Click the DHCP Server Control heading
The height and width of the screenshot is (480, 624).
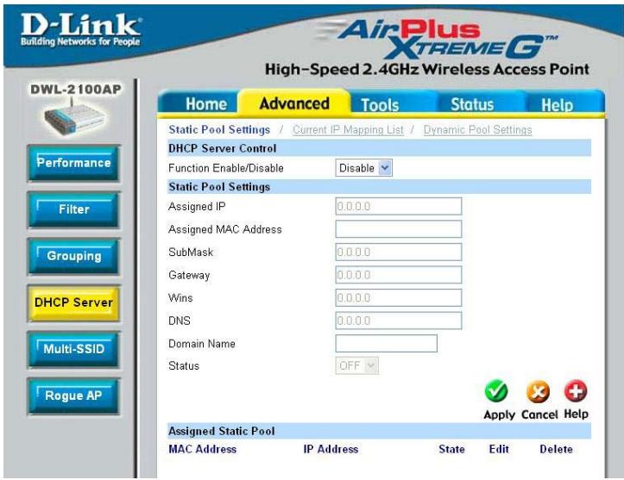pos(223,148)
